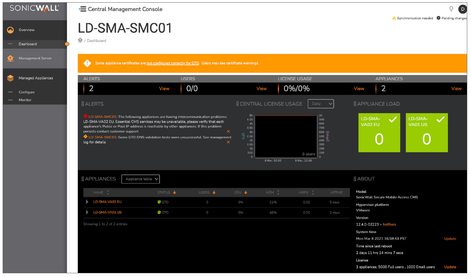Open the Daily time range dropdown
This screenshot has height=277, width=471.
321,104
